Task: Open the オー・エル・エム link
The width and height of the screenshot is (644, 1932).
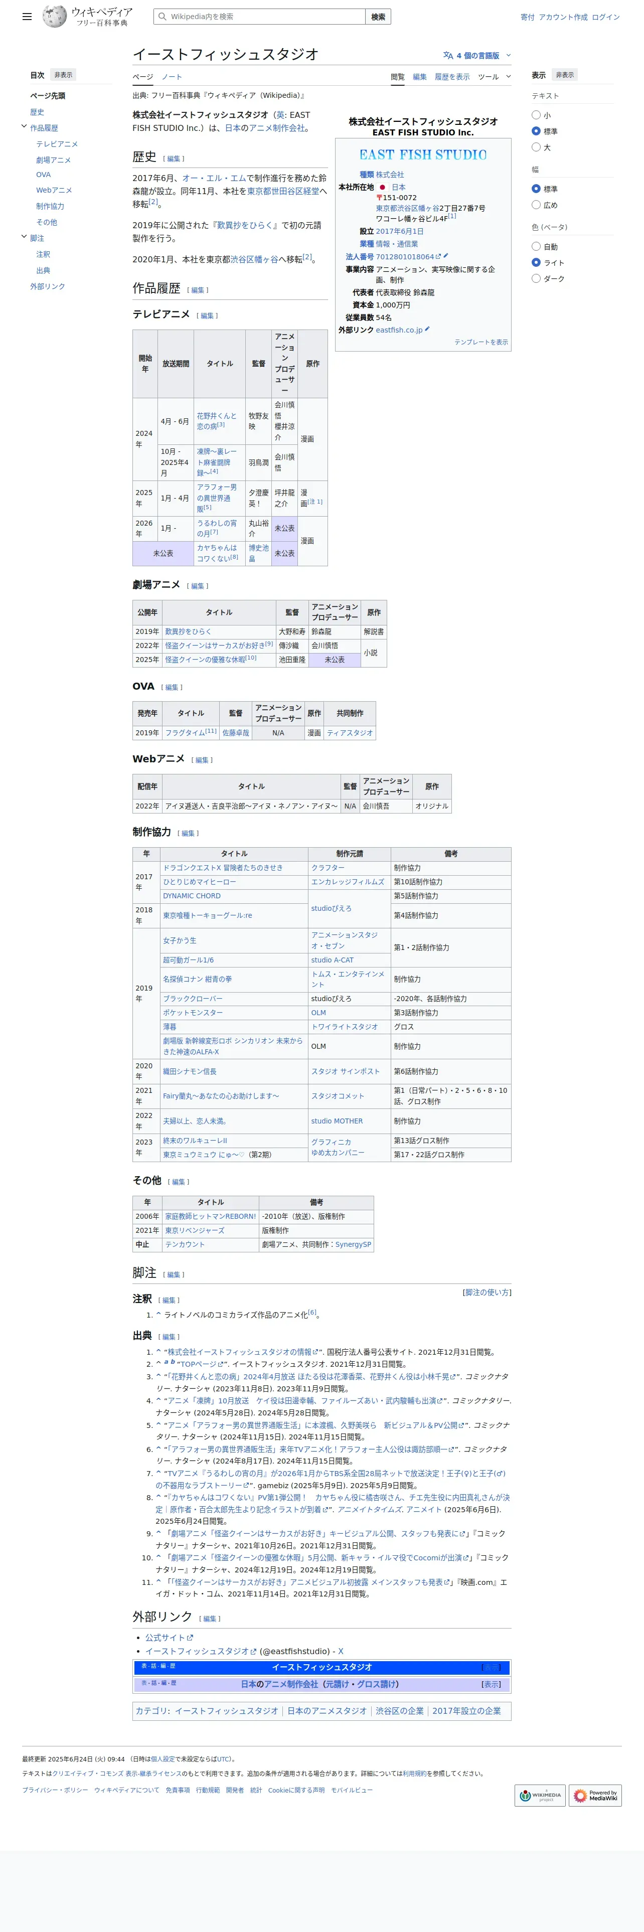Action: 214,179
